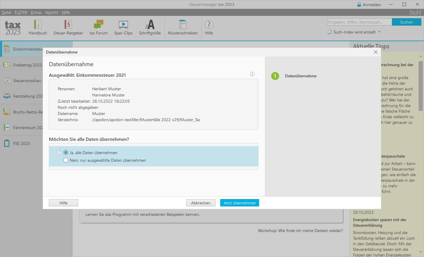Select the Feststellung sidebar icon
This screenshot has width=424, height=257.
[6, 96]
